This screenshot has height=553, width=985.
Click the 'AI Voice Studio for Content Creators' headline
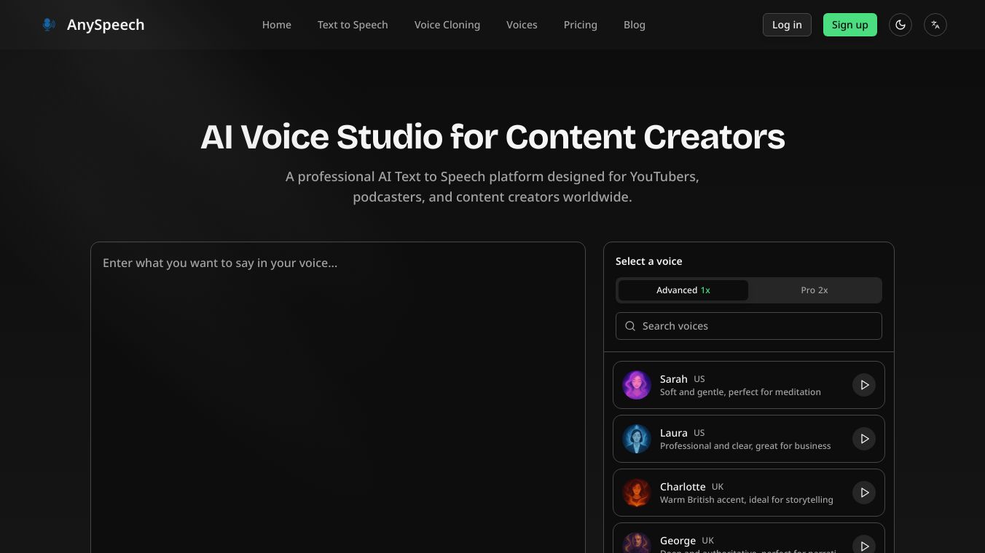pyautogui.click(x=492, y=137)
